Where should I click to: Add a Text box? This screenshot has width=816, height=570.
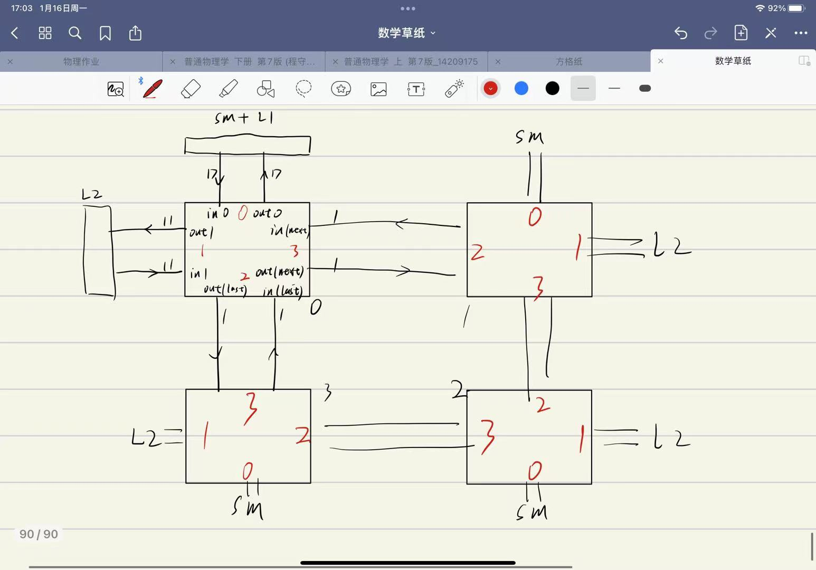[x=416, y=89]
